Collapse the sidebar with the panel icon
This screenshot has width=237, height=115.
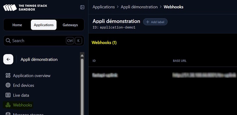pyautogui.click(x=82, y=7)
